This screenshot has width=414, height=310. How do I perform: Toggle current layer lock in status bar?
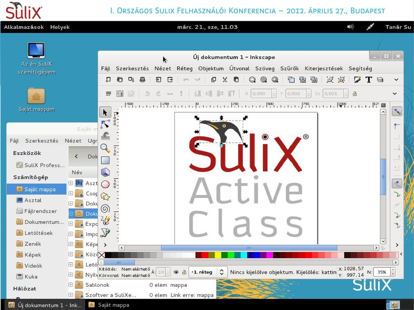[x=184, y=272]
